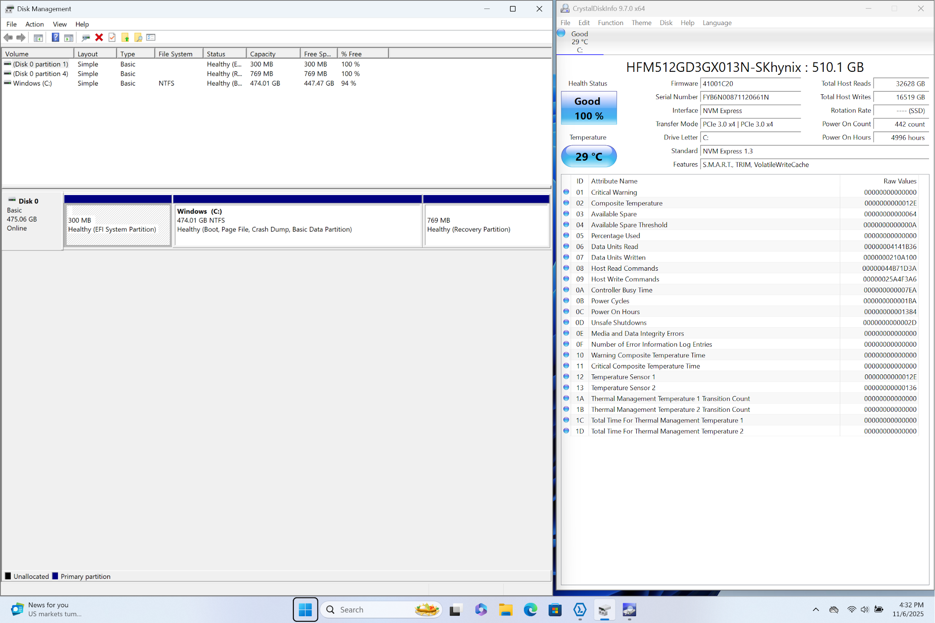Show hidden icons in the system tray
This screenshot has width=935, height=623.
click(x=816, y=610)
